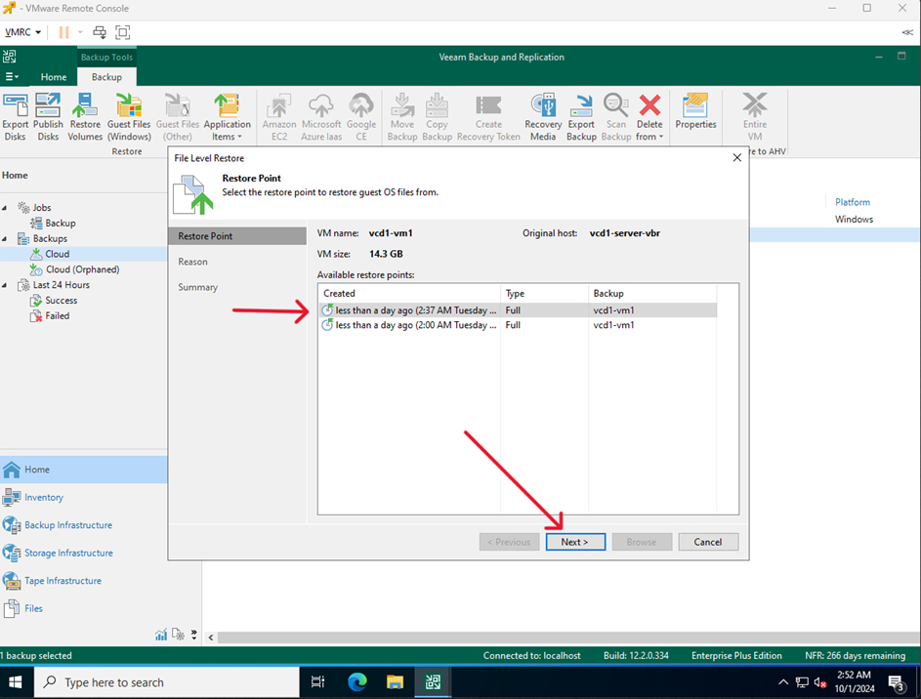
Task: Collapse the Backups tree node
Action: (8, 239)
